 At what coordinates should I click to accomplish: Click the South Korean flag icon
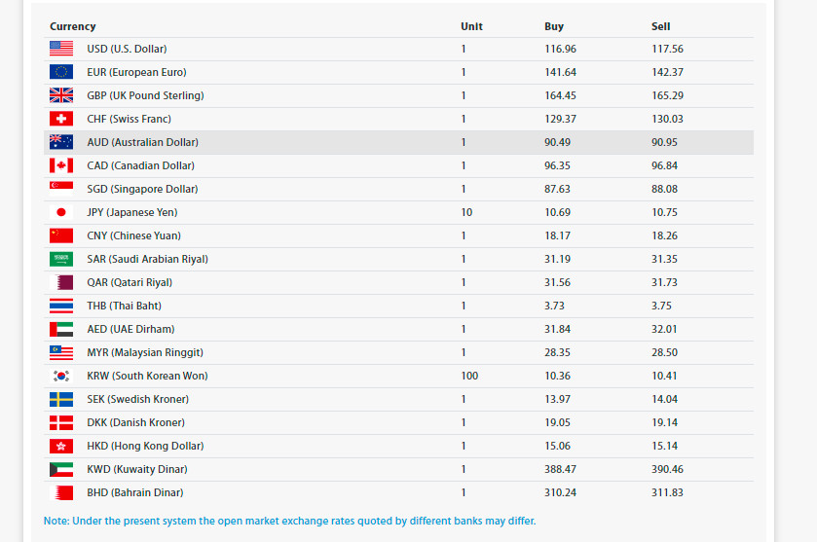click(x=61, y=376)
